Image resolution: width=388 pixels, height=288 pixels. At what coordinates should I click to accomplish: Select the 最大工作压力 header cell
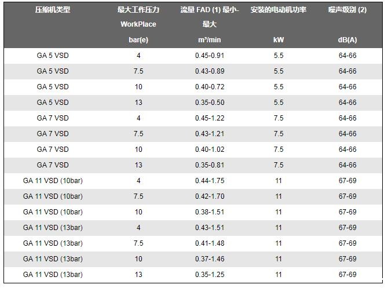tap(138, 10)
